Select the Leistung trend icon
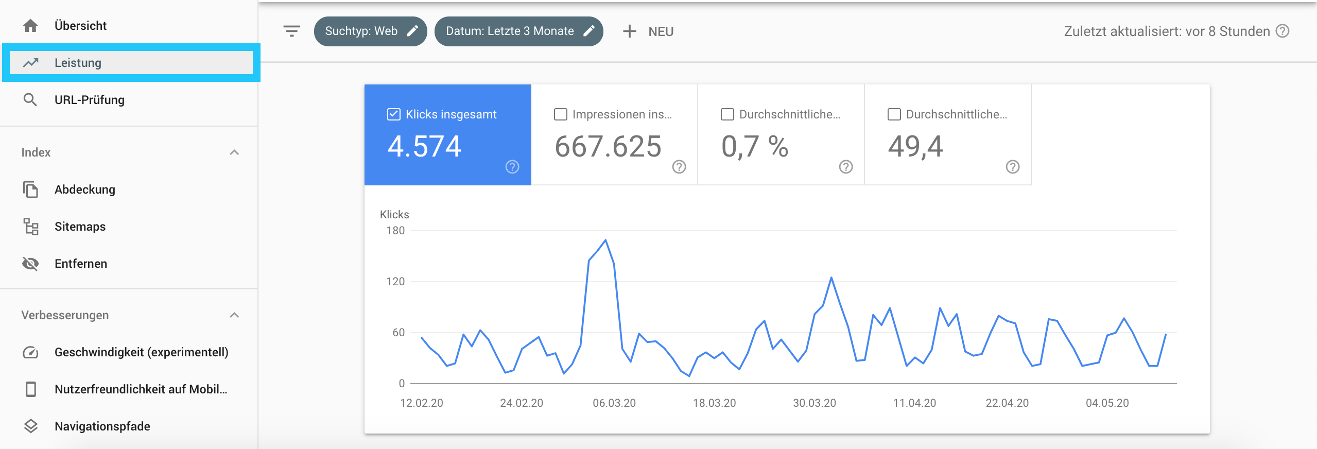This screenshot has height=449, width=1317. tap(30, 63)
